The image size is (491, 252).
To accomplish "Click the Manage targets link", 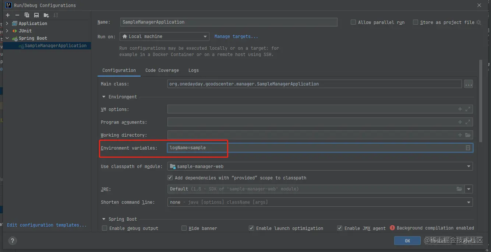I will coord(236,36).
